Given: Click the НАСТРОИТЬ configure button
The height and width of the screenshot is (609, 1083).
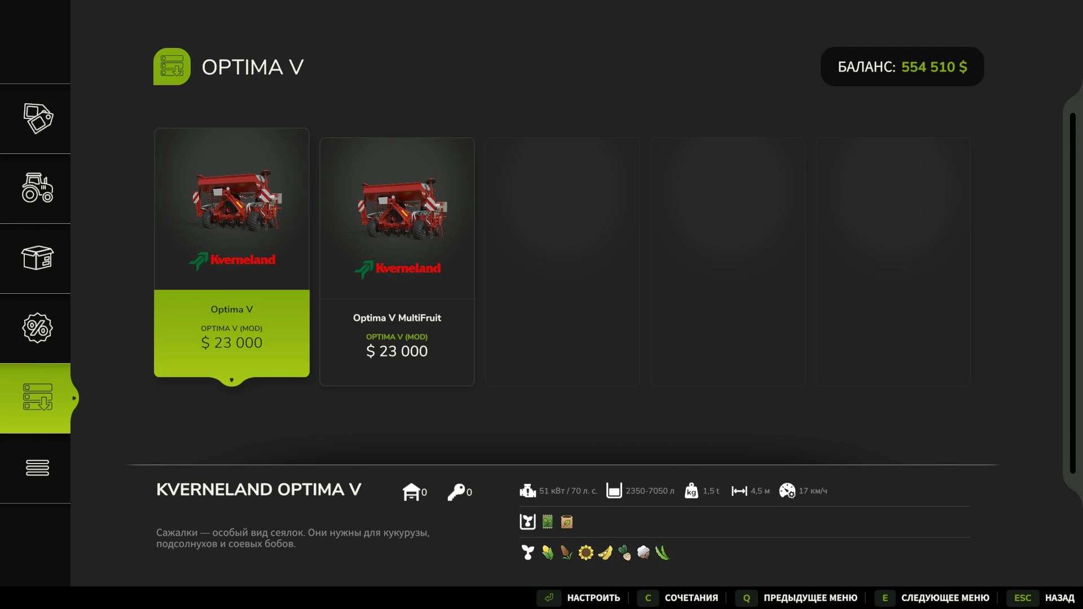Looking at the screenshot, I should 579,598.
